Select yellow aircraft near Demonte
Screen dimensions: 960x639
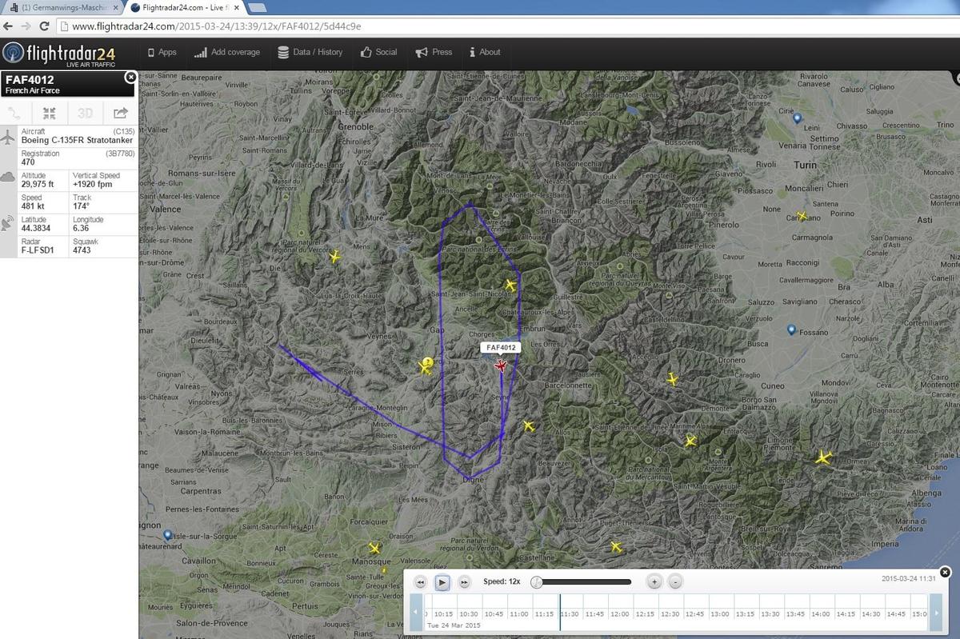672,378
